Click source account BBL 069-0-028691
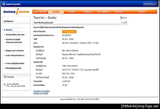This screenshot has width=160, height=109. click(x=70, y=51)
